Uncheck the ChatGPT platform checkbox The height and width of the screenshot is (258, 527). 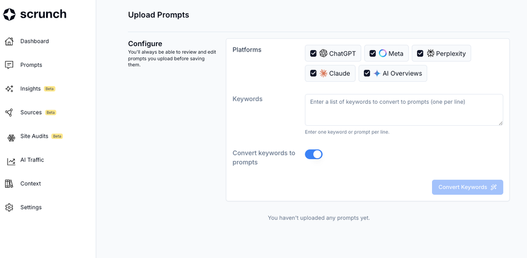click(313, 53)
